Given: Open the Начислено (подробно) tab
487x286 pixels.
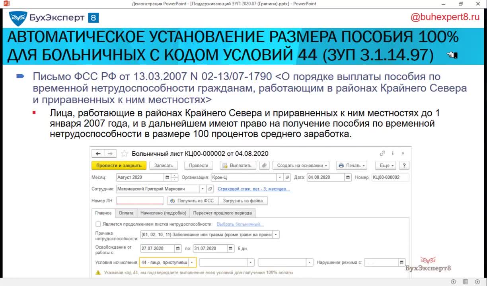Looking at the screenshot, I should coord(163,213).
